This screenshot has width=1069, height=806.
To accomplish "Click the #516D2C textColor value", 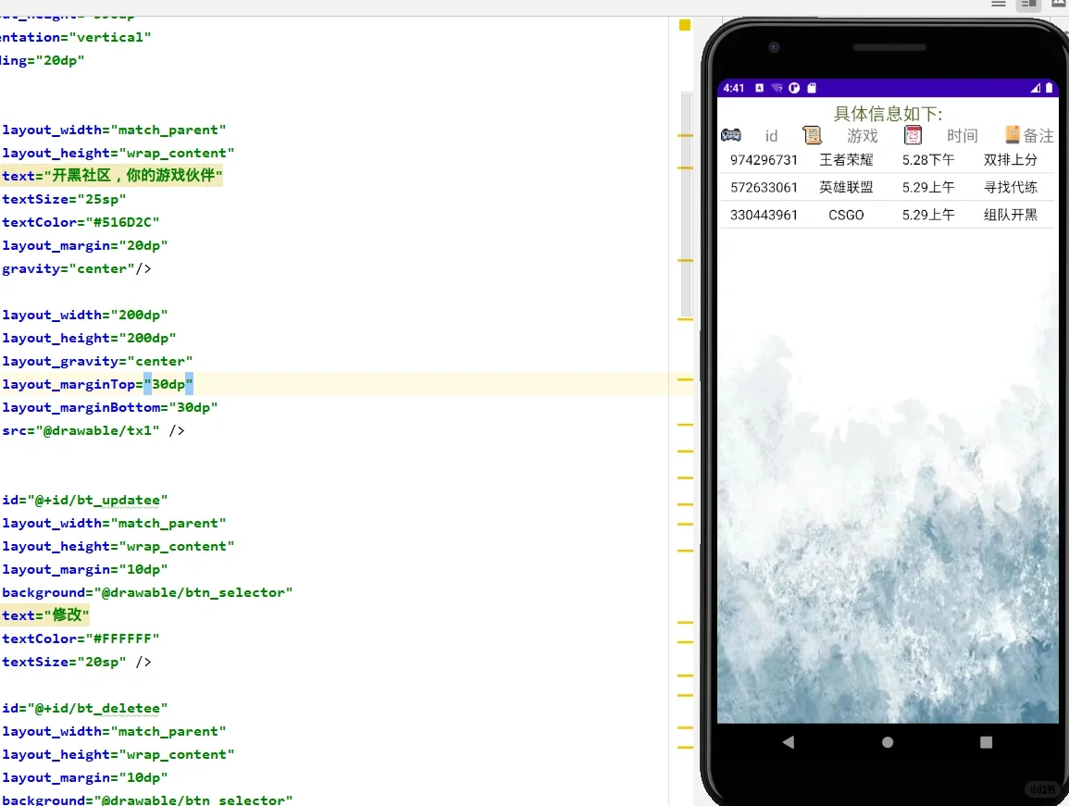I will (x=123, y=222).
